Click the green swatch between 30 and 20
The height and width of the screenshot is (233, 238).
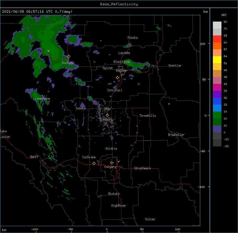(x=217, y=115)
